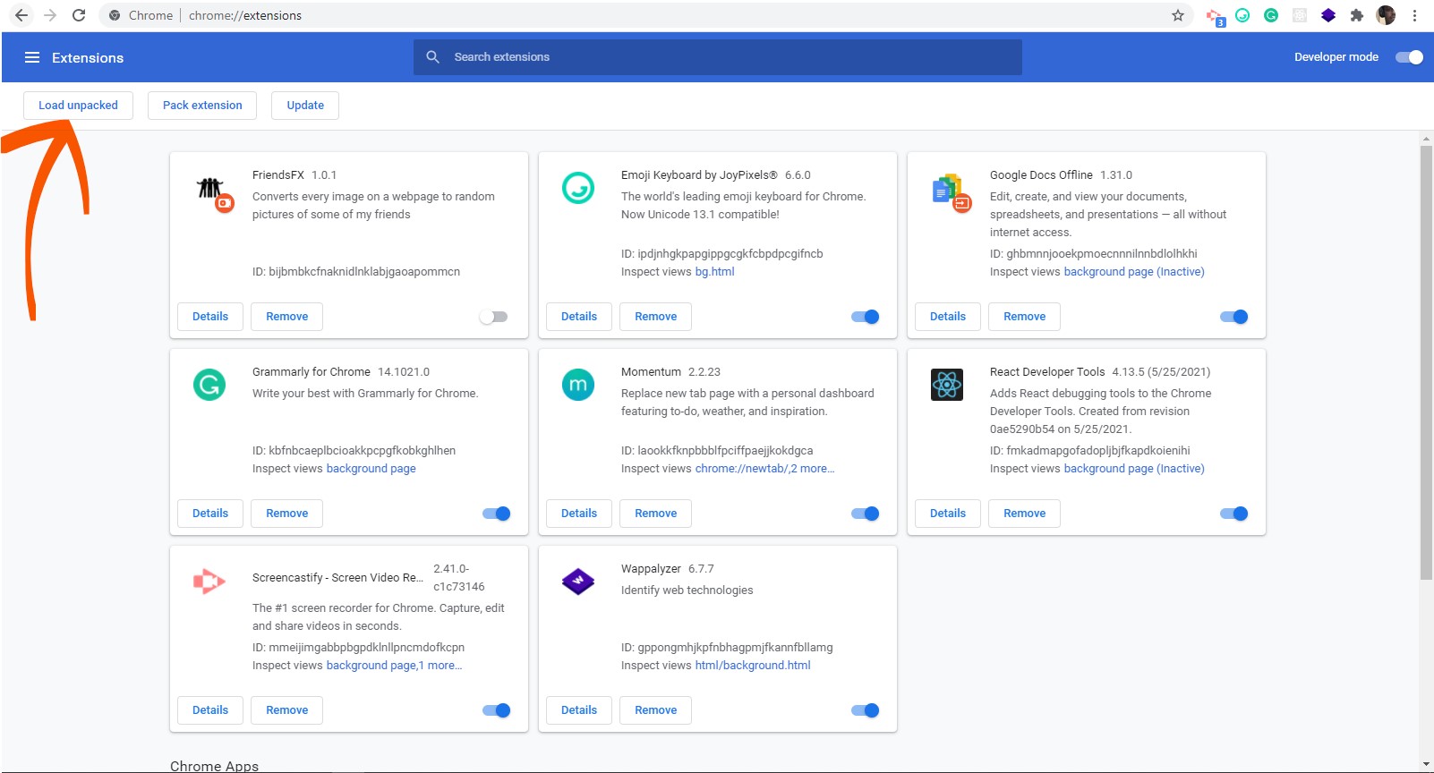Viewport: 1434px width, 773px height.
Task: Open the Extensions hamburger menu
Action: tap(32, 57)
